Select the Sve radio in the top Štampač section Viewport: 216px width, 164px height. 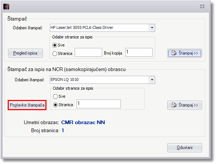point(55,45)
